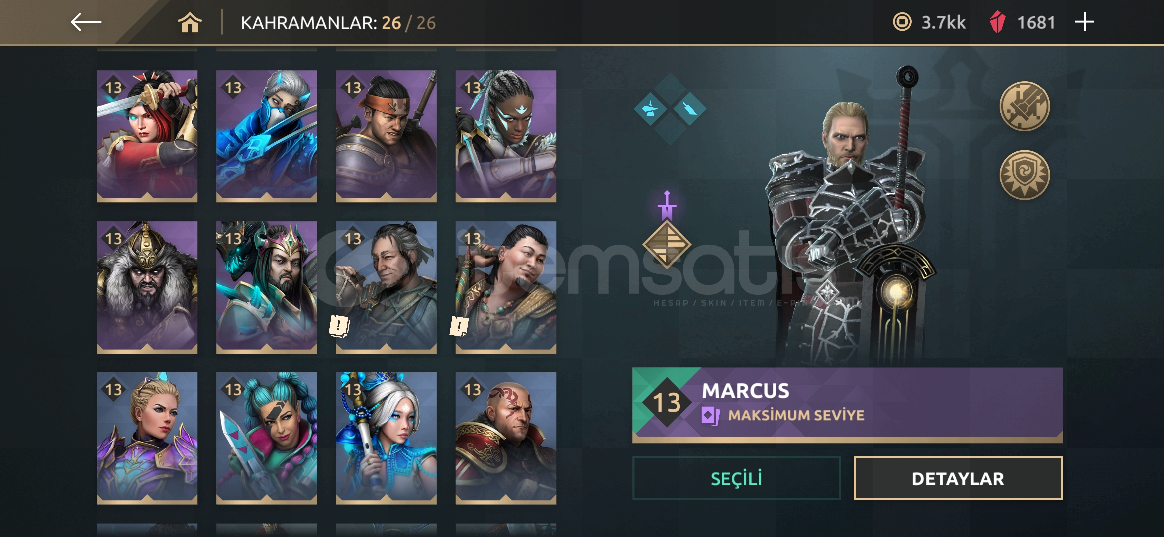This screenshot has width=1164, height=537.
Task: Select the teal diamond talent icons
Action: [x=670, y=109]
